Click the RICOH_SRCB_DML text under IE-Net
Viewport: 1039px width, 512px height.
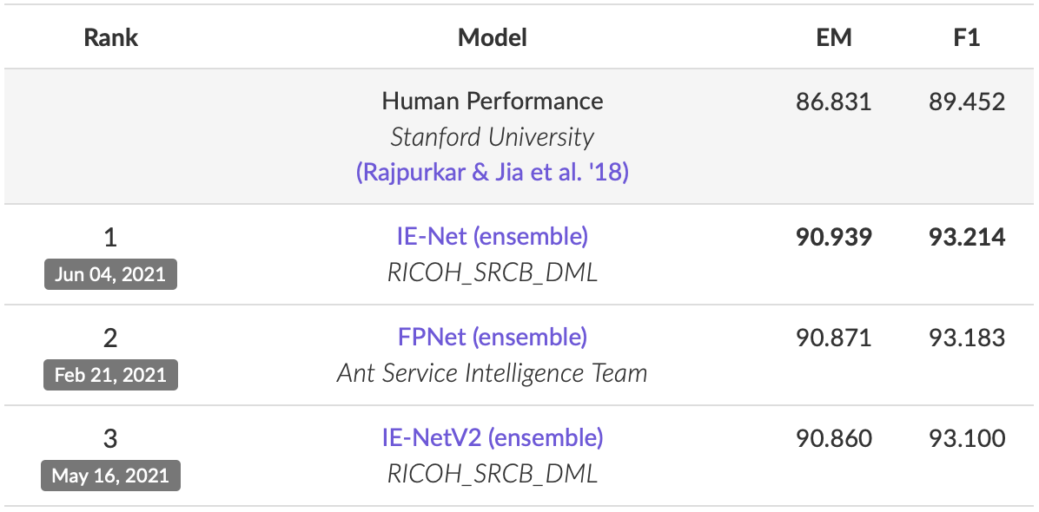point(493,272)
